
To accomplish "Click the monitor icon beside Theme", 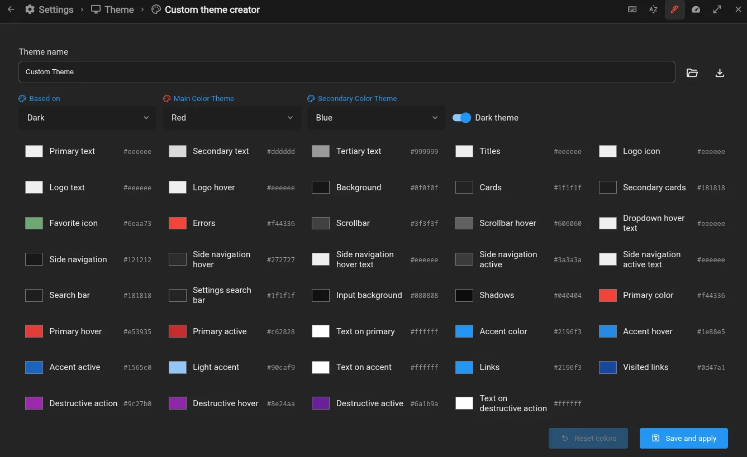I will 96,9.
